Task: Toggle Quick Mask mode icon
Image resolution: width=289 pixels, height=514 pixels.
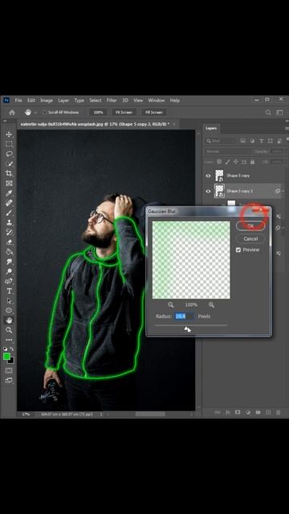Action: tap(9, 370)
